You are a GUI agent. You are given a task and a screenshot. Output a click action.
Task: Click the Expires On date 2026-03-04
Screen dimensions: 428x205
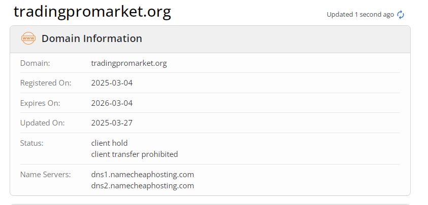[x=112, y=103]
